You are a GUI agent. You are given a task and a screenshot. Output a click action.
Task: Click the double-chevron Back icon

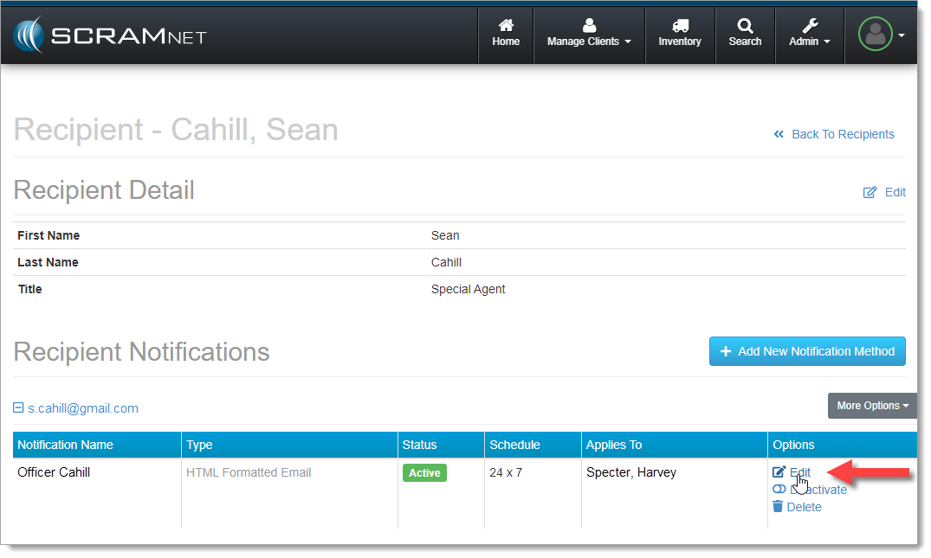click(x=779, y=134)
